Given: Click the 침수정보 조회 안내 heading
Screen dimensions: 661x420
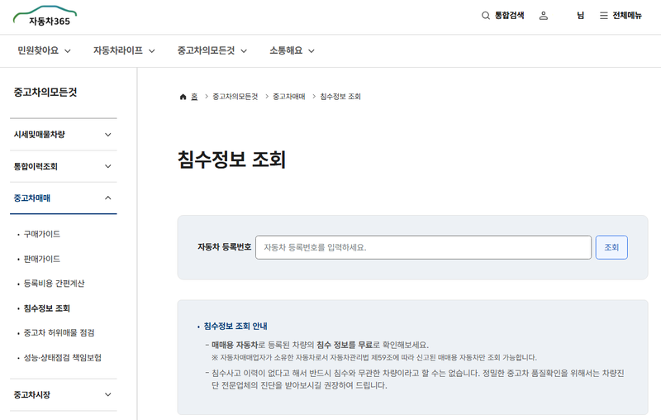Looking at the screenshot, I should [235, 326].
